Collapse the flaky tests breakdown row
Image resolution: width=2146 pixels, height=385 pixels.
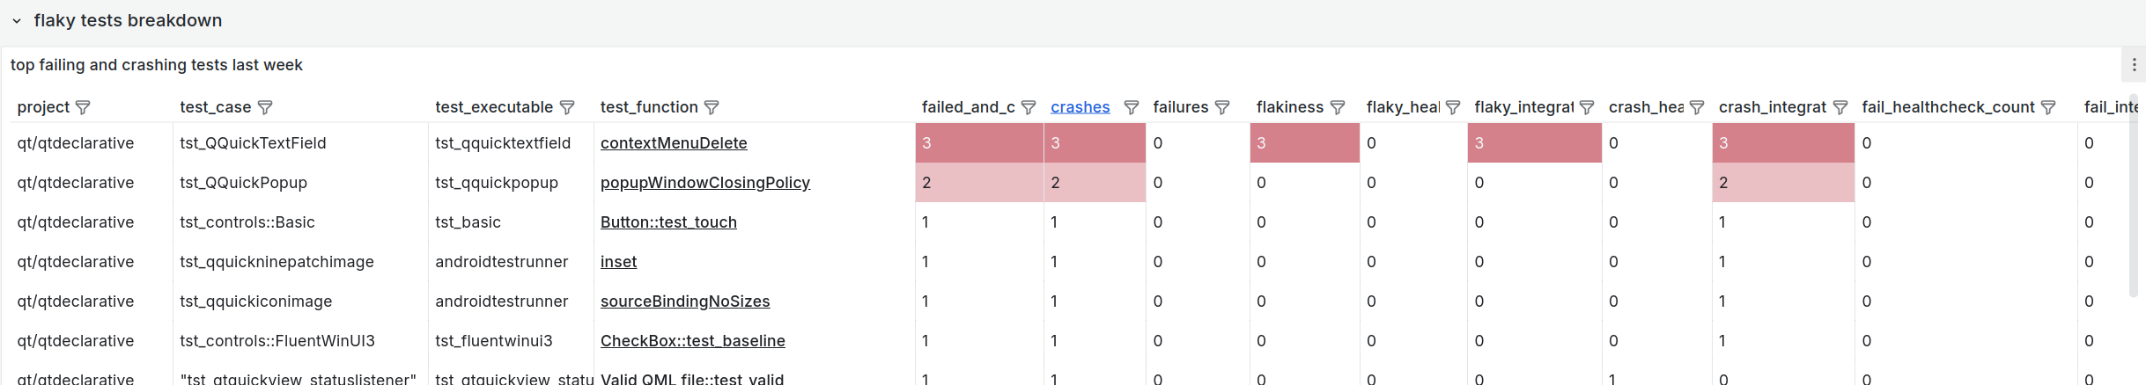(x=17, y=21)
